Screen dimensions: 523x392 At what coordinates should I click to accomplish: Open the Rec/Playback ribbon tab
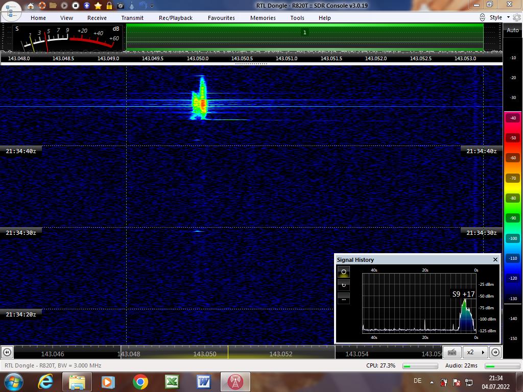tap(176, 18)
